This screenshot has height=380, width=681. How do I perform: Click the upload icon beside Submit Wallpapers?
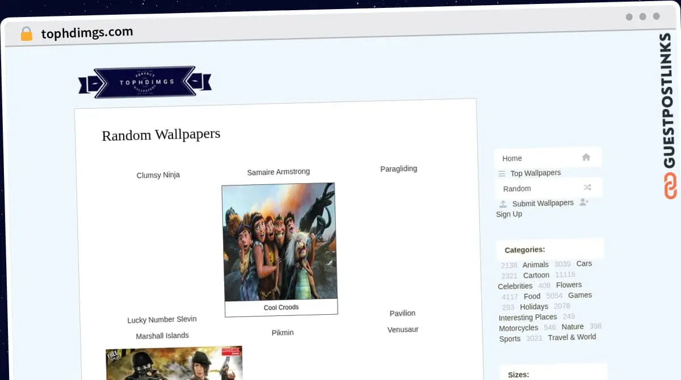click(503, 204)
